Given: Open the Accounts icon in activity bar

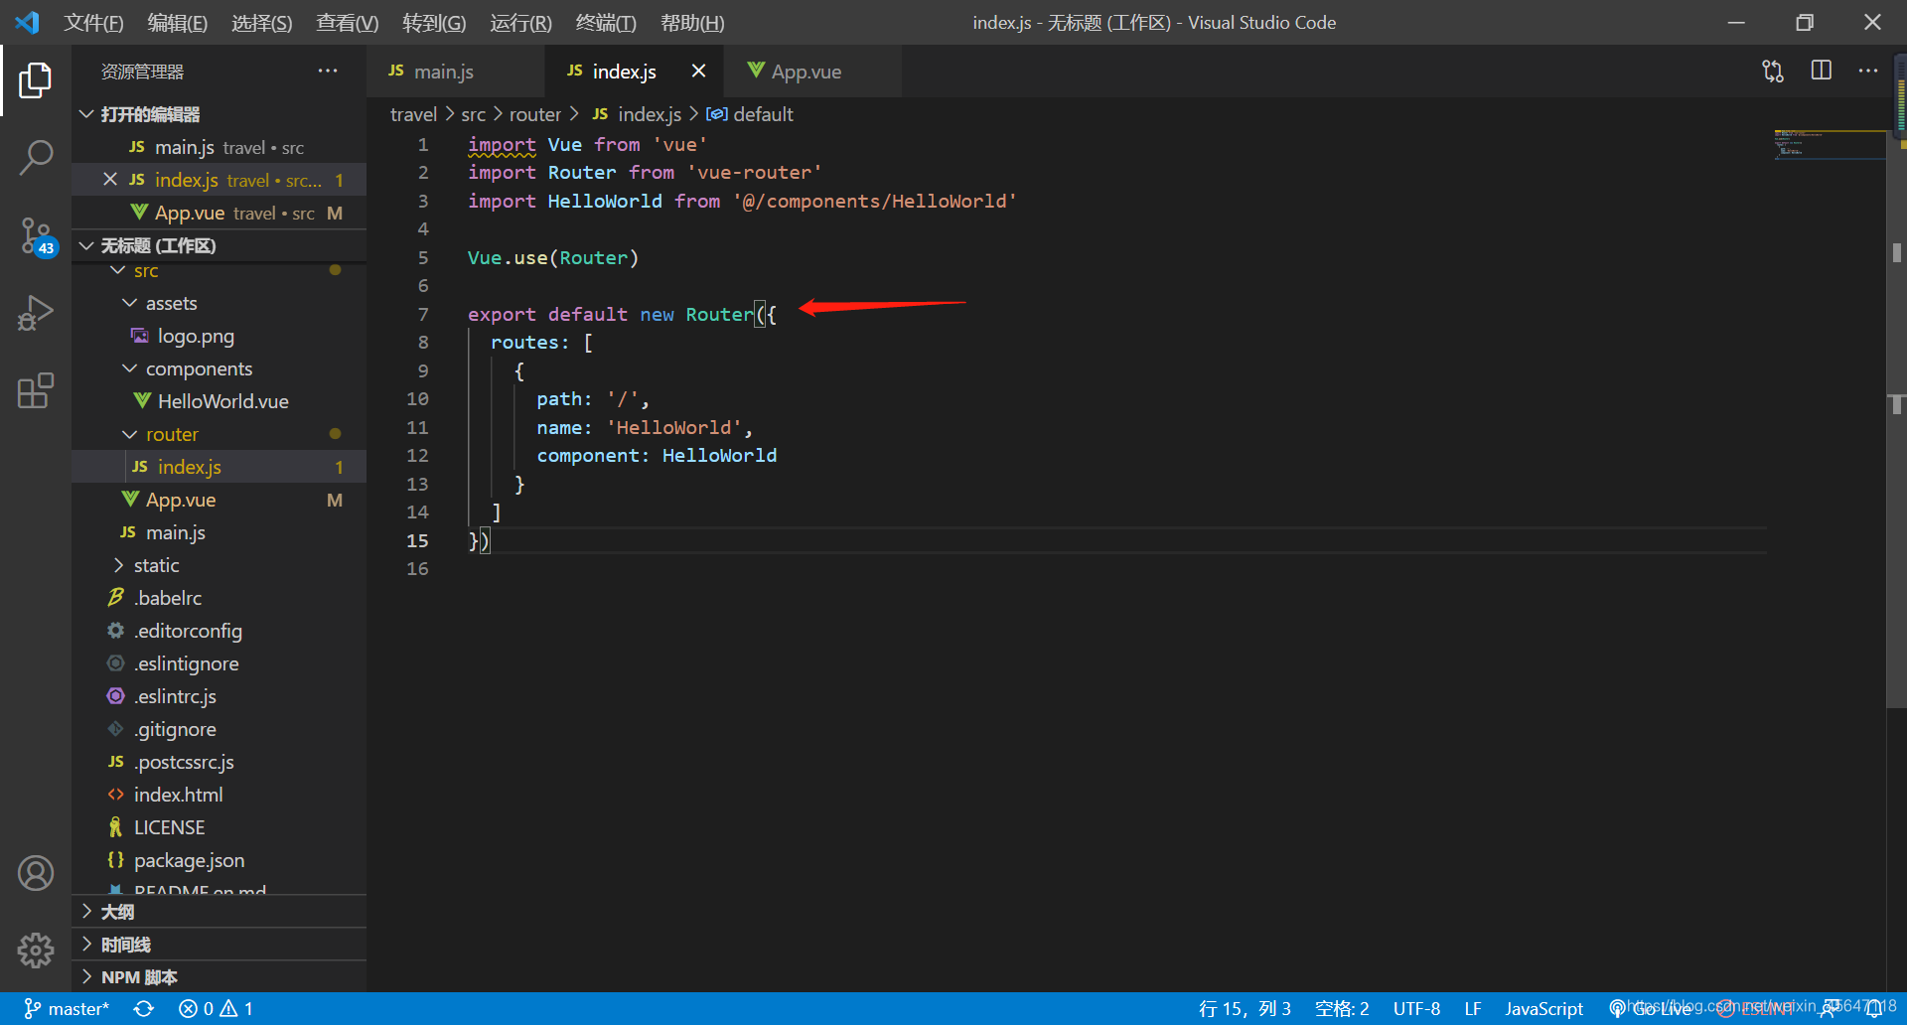Looking at the screenshot, I should coord(36,873).
